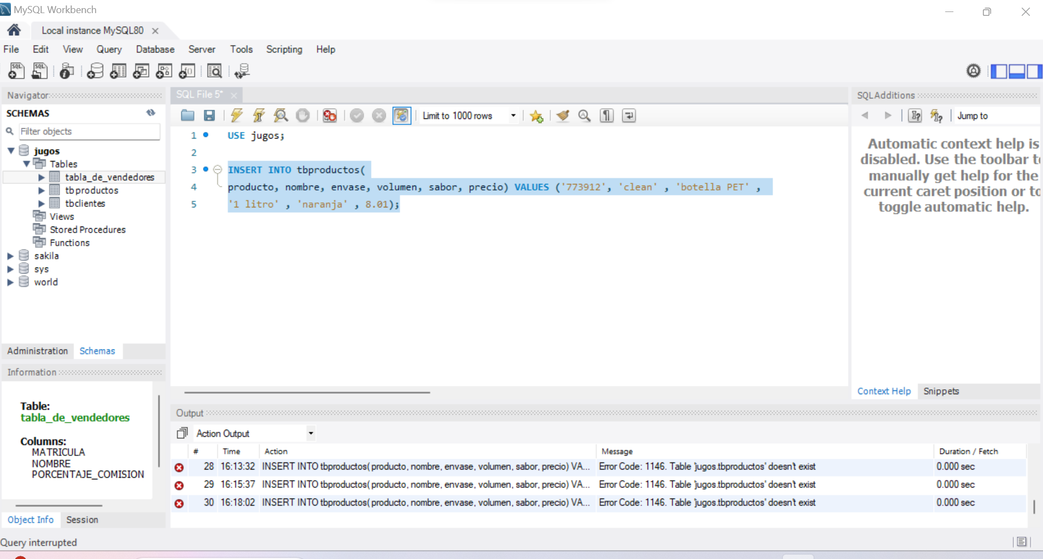Expand the world schema
The height and width of the screenshot is (559, 1043).
[x=10, y=282]
